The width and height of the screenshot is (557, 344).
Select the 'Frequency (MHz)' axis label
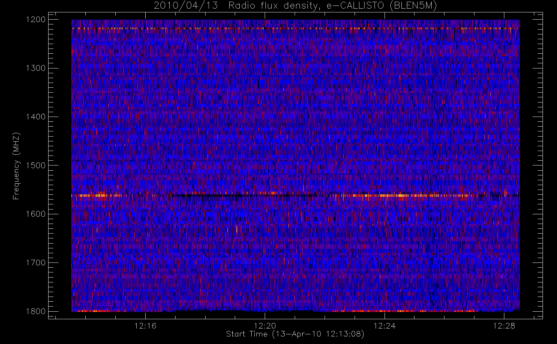[x=16, y=166]
